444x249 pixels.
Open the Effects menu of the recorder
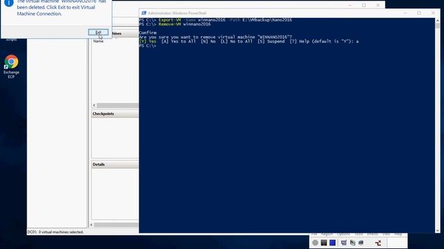point(373,234)
